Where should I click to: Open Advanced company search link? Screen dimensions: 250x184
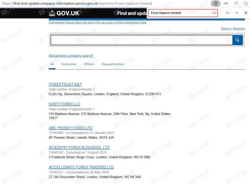tap(71, 56)
